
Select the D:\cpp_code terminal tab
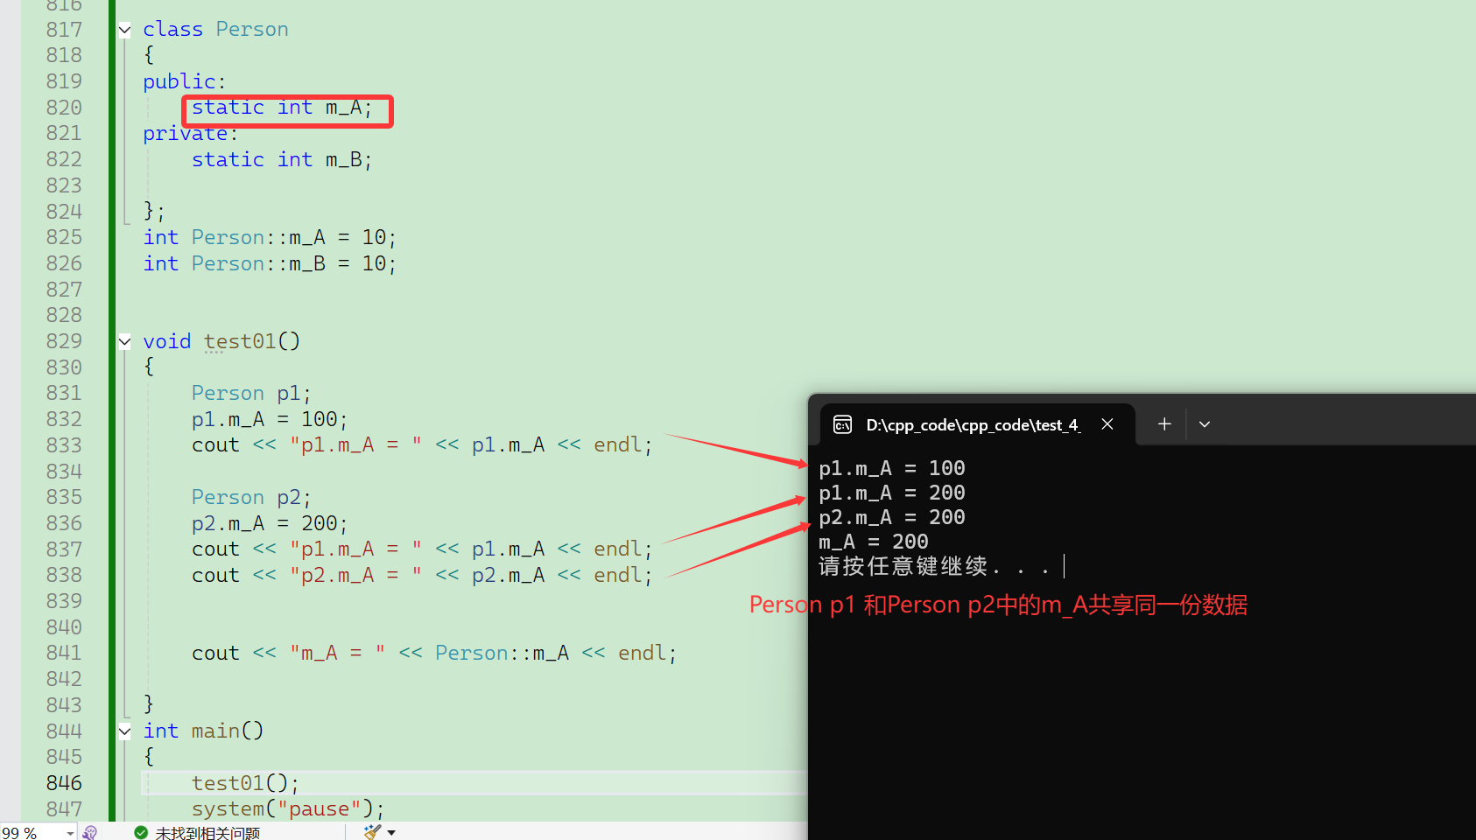point(978,424)
